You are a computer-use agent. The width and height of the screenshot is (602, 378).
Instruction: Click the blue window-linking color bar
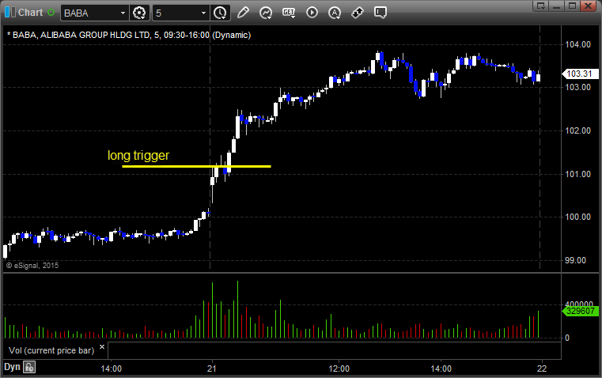[x=7, y=13]
